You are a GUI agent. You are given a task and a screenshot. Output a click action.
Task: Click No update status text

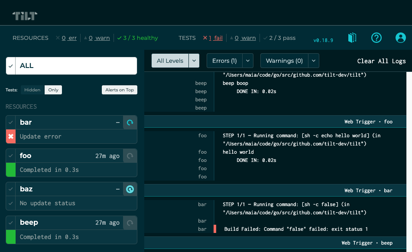(x=48, y=203)
